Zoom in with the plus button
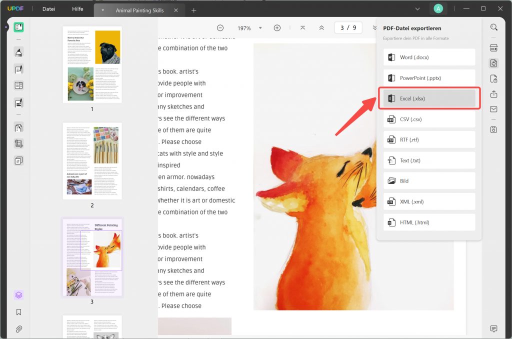This screenshot has width=512, height=339. [x=277, y=28]
